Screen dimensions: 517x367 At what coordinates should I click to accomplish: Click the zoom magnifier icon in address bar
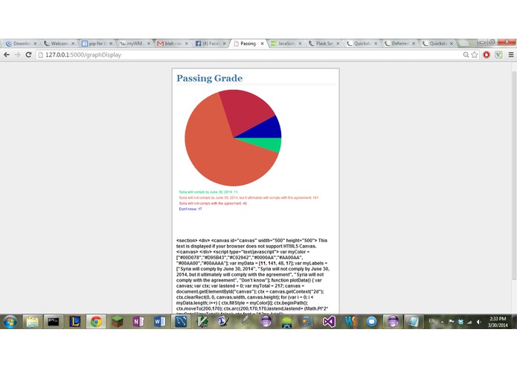click(x=466, y=55)
